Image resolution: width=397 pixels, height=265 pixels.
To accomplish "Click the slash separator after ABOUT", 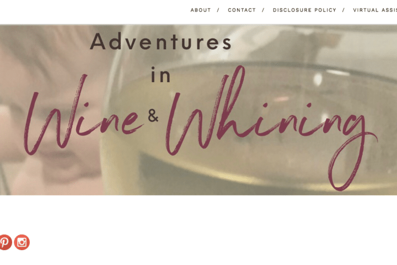I will pos(218,10).
